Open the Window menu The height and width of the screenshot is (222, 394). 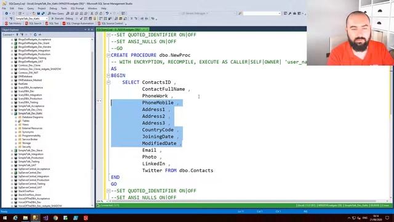point(92,8)
